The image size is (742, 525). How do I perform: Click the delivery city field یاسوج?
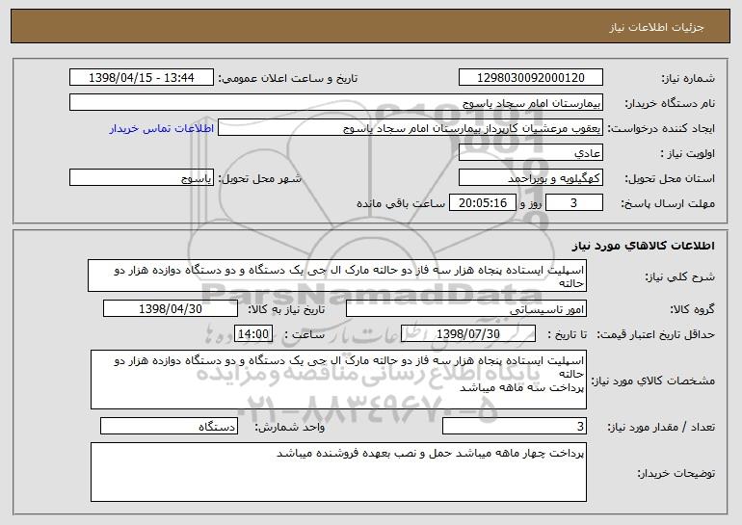(x=142, y=178)
